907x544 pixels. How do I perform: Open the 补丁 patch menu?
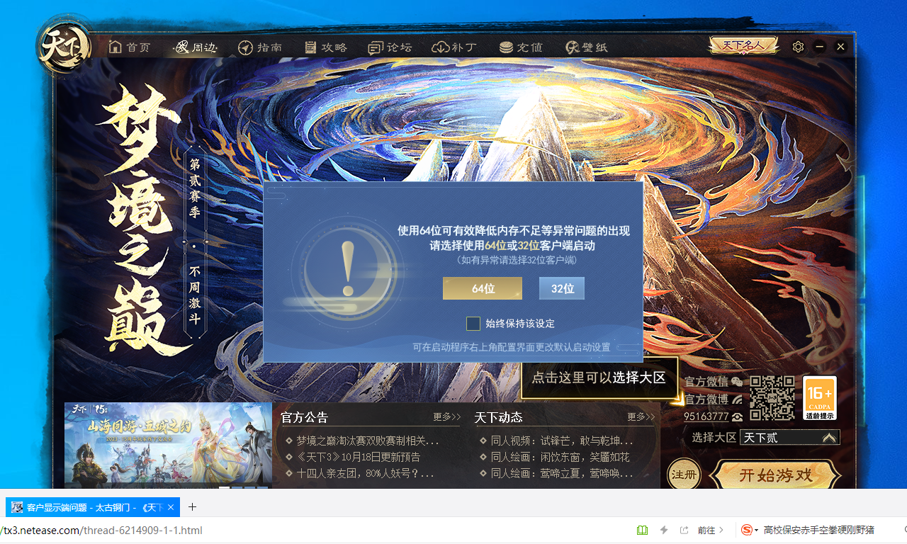click(x=454, y=47)
